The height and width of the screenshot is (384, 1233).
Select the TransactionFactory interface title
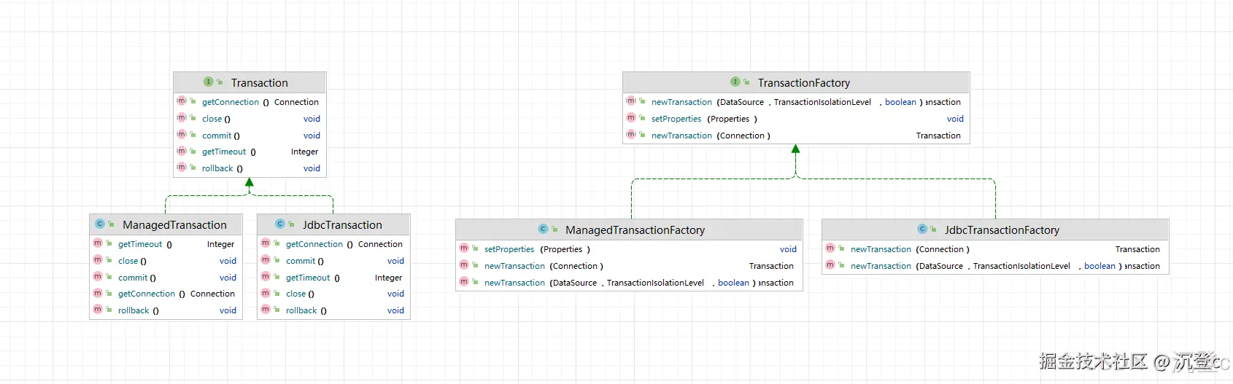[x=804, y=83]
